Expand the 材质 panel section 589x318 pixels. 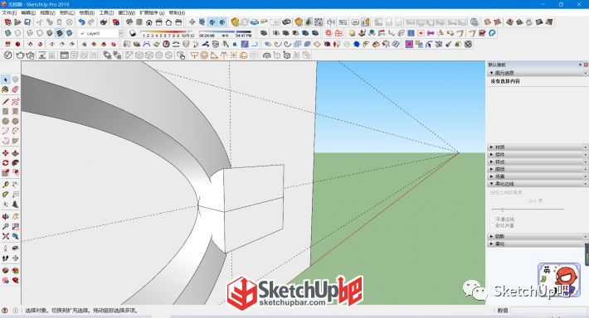tap(538, 147)
